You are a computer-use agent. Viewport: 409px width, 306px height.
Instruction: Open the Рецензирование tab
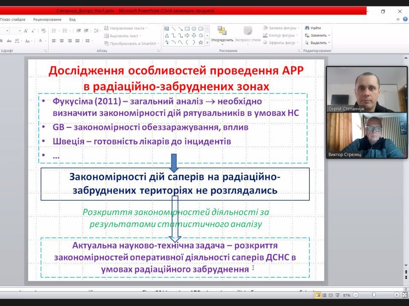47,19
